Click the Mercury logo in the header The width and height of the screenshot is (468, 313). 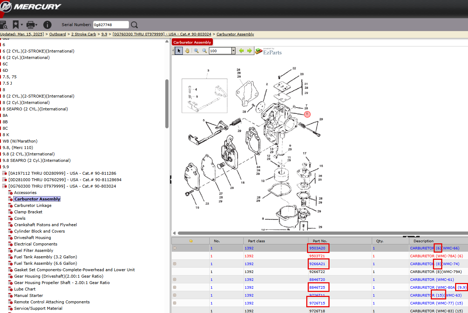click(x=31, y=6)
